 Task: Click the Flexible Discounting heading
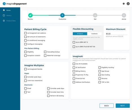tap(83, 29)
